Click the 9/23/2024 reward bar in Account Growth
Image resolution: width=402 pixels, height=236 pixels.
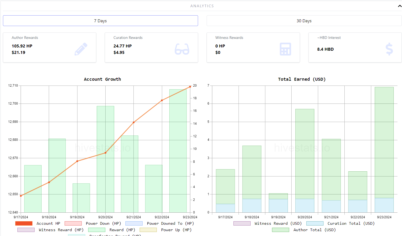tap(178, 151)
